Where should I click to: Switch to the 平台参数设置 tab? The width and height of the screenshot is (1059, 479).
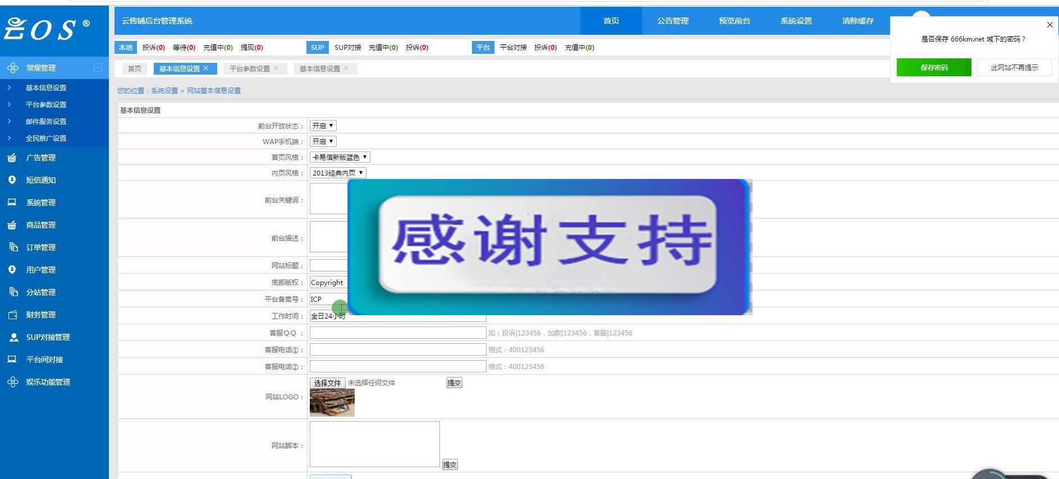pyautogui.click(x=249, y=68)
